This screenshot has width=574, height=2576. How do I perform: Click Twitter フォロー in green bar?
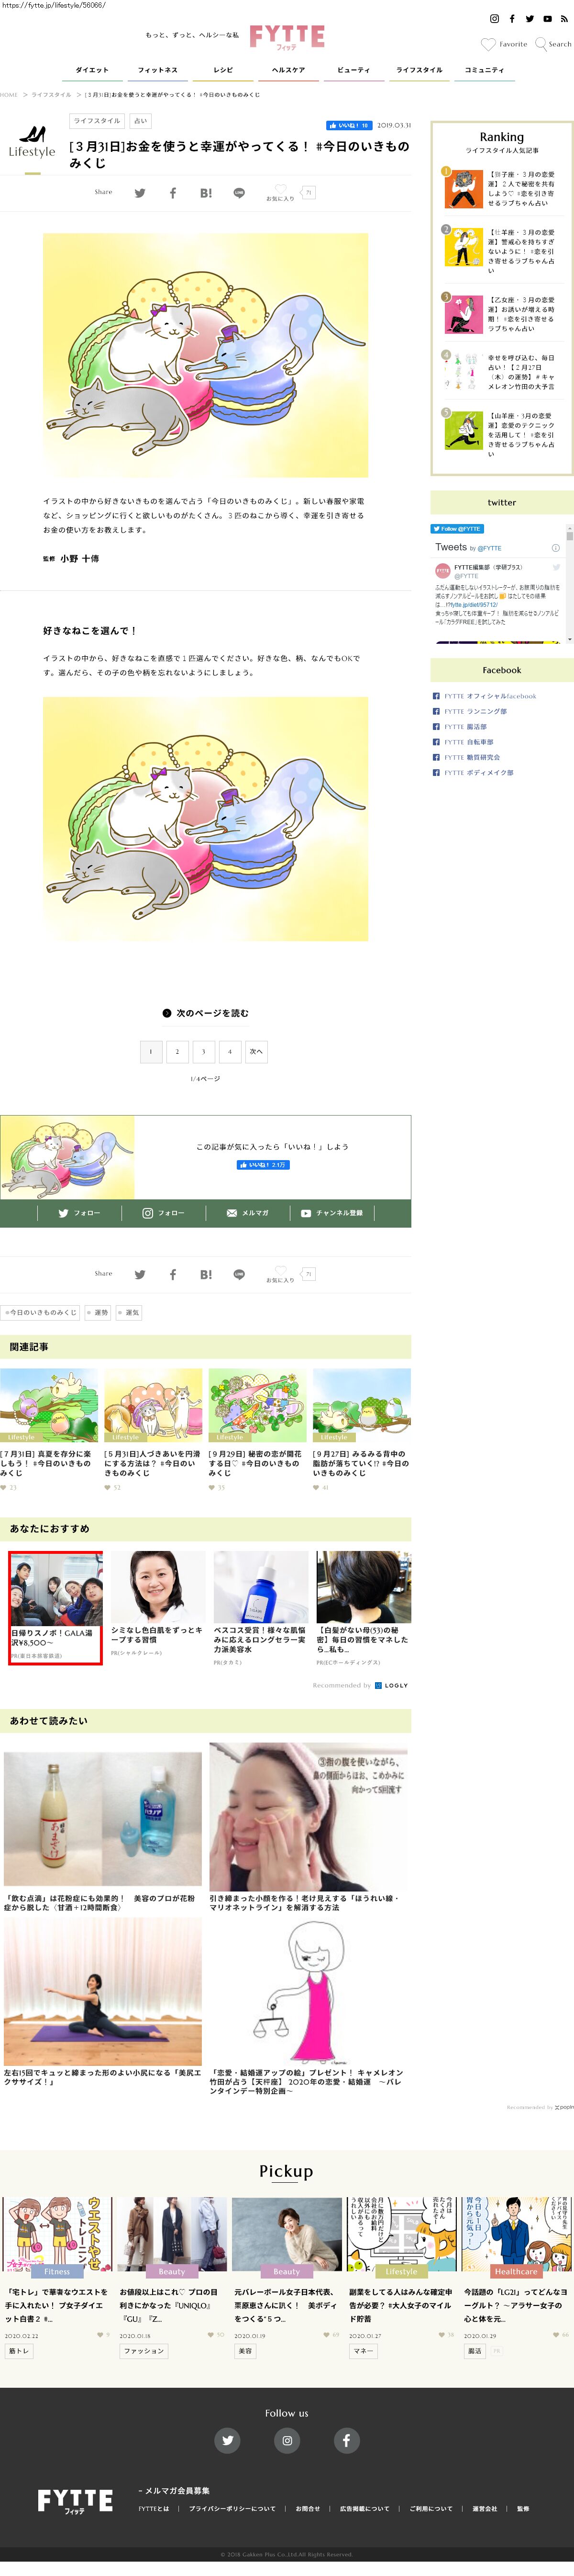tap(79, 1213)
